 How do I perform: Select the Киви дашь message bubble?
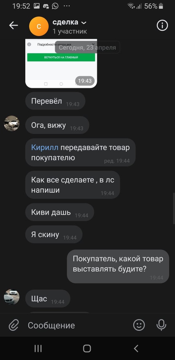[60, 212]
